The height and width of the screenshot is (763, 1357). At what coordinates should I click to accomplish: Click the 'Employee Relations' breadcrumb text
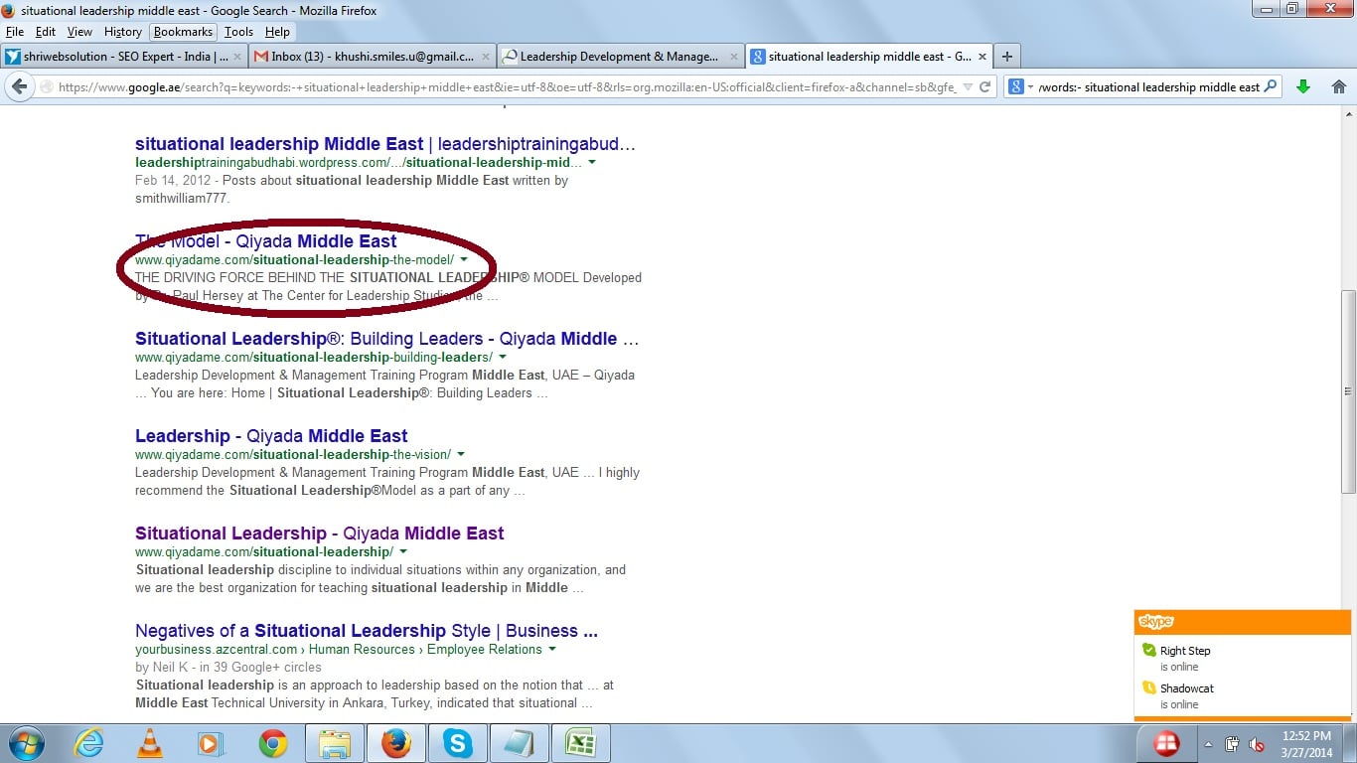(485, 650)
